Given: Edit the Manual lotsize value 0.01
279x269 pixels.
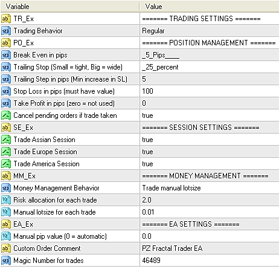Looking at the screenshot, I should 210,212.
